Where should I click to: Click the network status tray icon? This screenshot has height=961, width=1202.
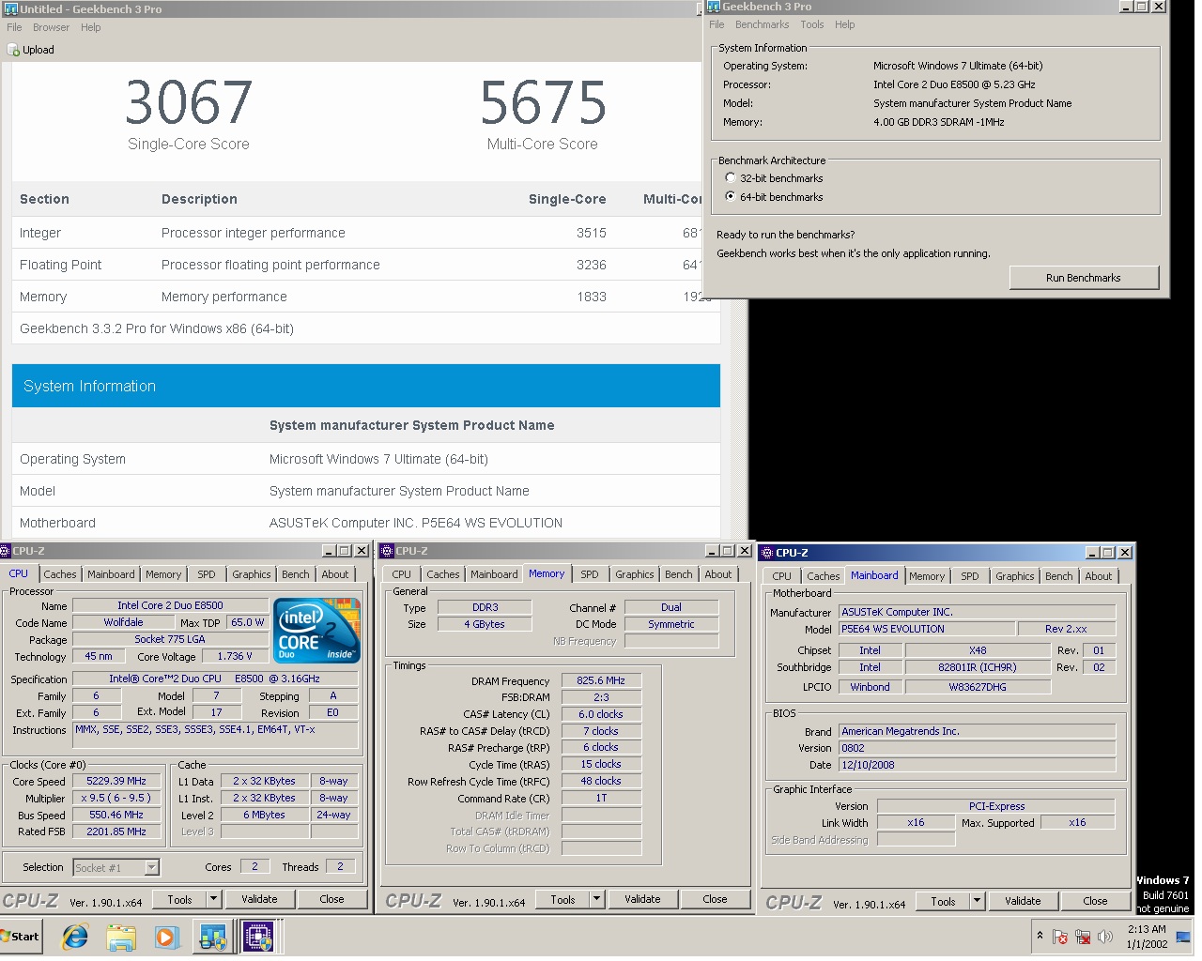[1083, 937]
